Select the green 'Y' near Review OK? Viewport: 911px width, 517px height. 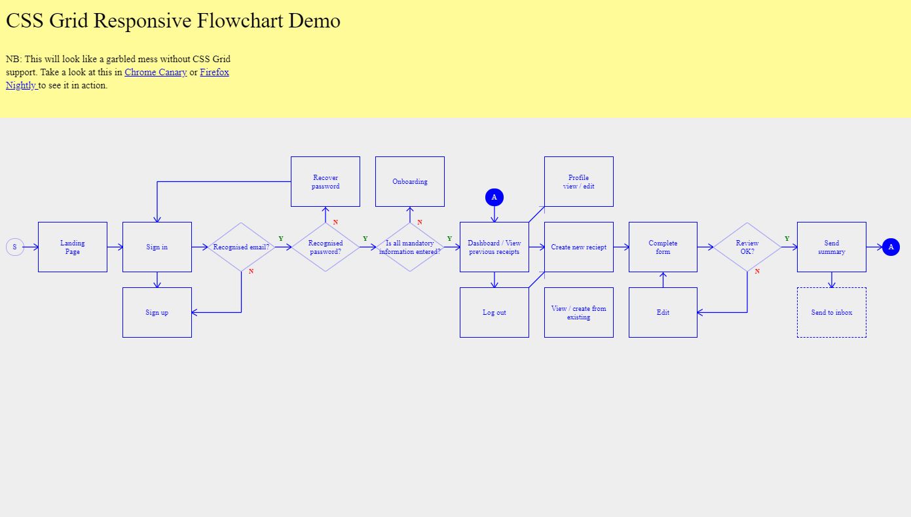(x=787, y=239)
